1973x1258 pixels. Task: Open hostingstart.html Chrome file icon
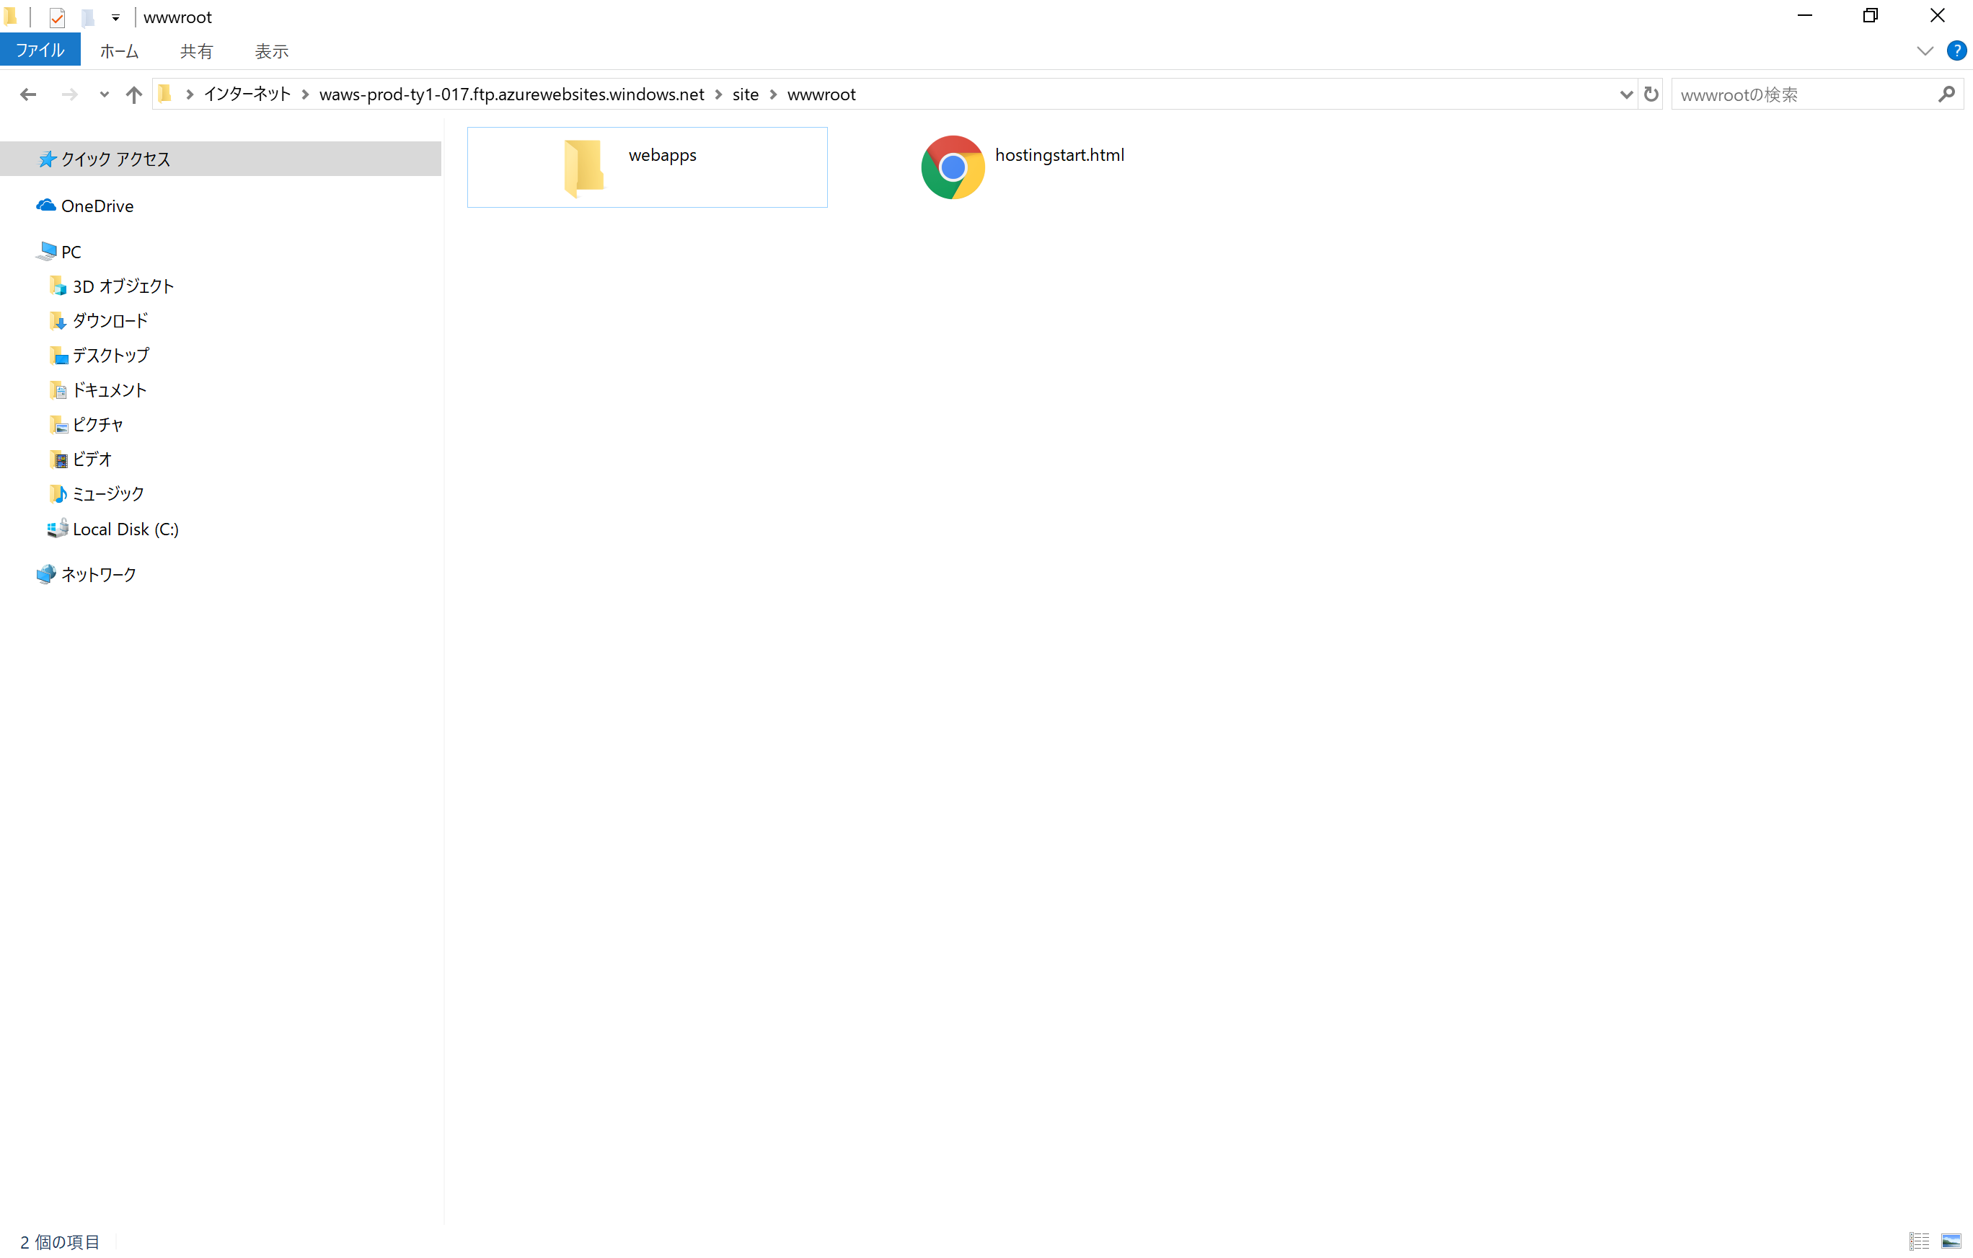click(952, 167)
